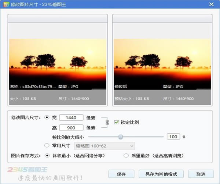Image resolution: width=220 pixels, height=184 pixels.
Task: Click the scale percentage field showing 100
Action: (173, 137)
